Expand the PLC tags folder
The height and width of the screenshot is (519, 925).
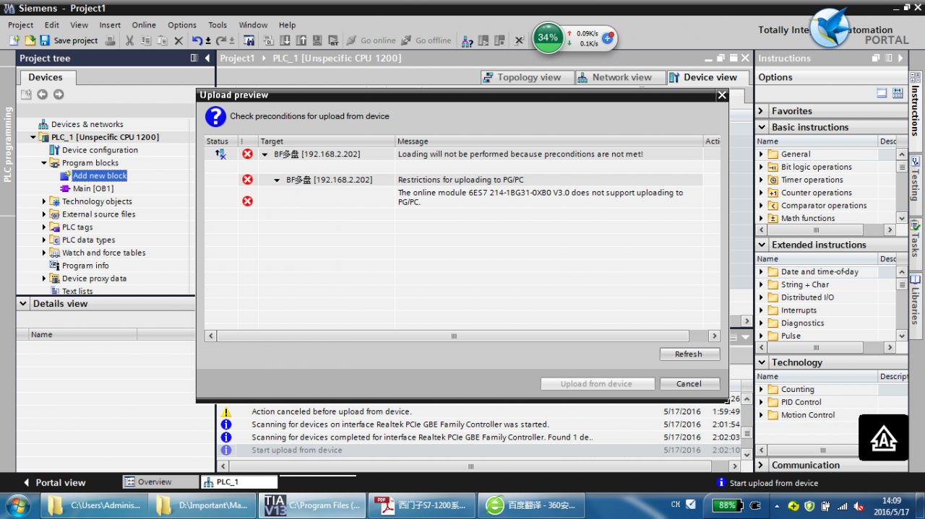pos(44,227)
